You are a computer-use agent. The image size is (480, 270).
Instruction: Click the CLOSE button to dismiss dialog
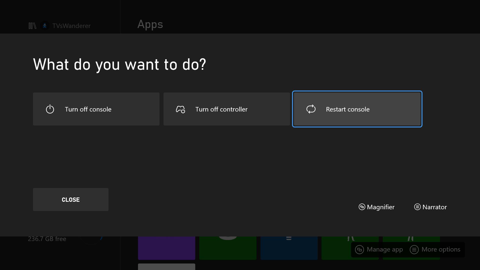coord(70,199)
